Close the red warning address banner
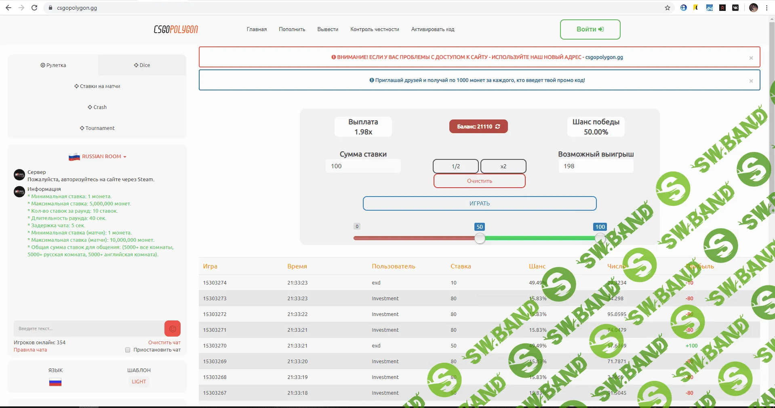This screenshot has height=408, width=775. coord(751,58)
